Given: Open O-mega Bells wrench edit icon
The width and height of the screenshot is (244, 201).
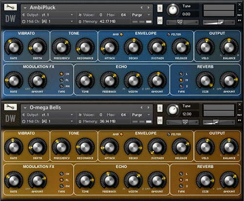Looking at the screenshot, I should tap(10, 107).
